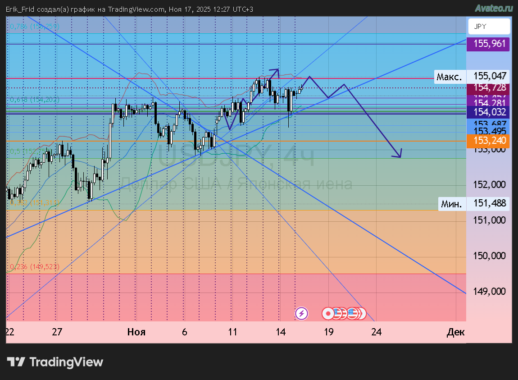Screen dimensions: 518x380
Task: Click the purple lightning bolt event icon
Action: pos(301,313)
